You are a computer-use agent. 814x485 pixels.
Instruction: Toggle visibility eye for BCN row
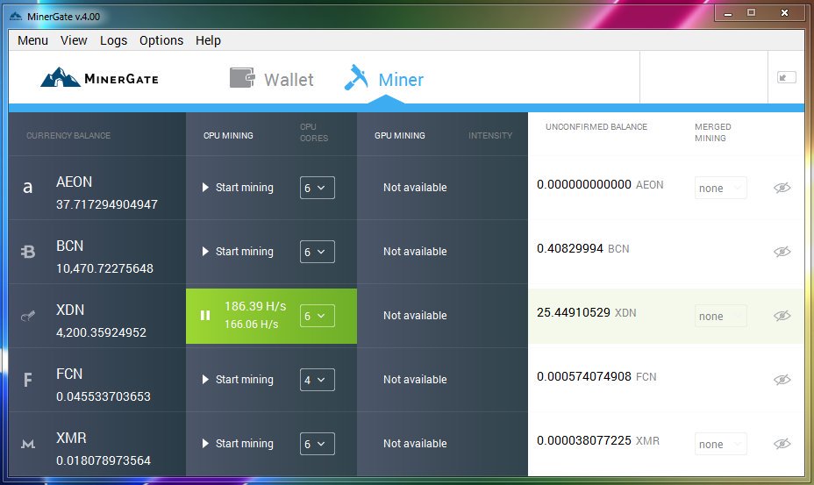(x=782, y=252)
